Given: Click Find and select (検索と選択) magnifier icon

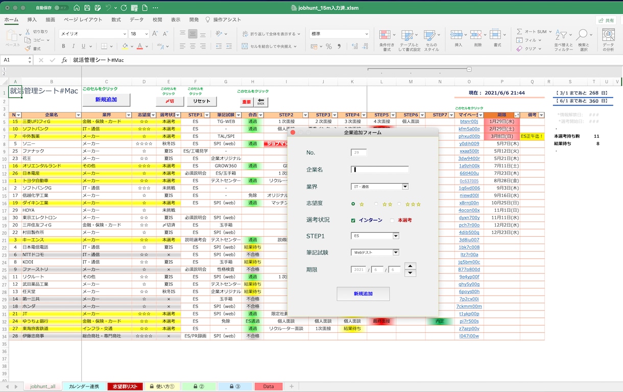Looking at the screenshot, I should [582, 35].
